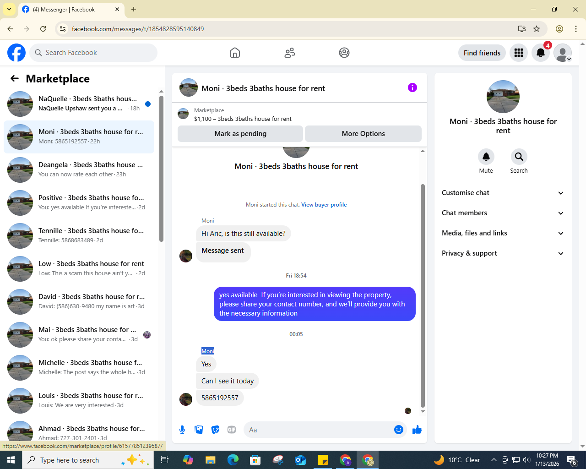The image size is (586, 469).
Task: Open $1,100 3beds 3baths listing link
Action: tap(243, 119)
